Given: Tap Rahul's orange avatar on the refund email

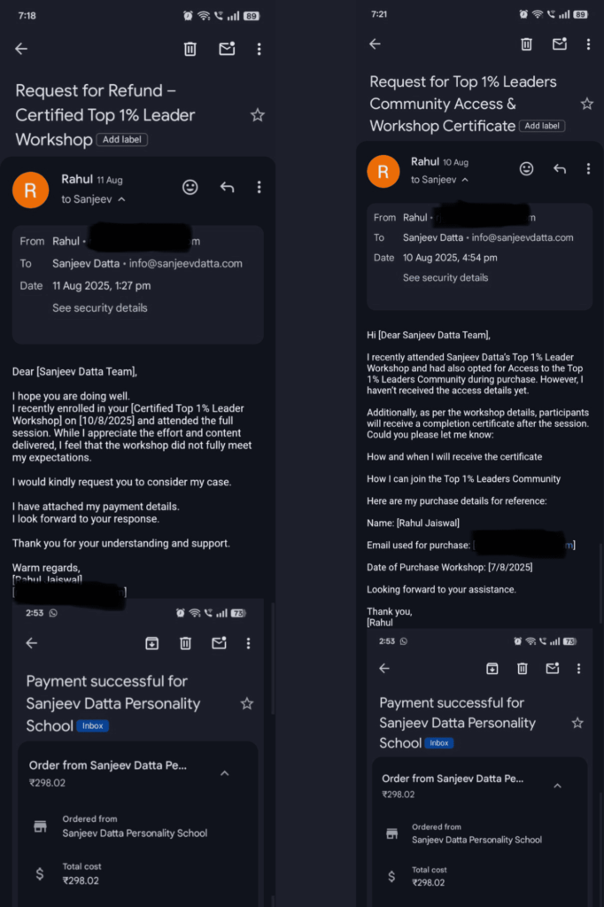Looking at the screenshot, I should tap(30, 190).
